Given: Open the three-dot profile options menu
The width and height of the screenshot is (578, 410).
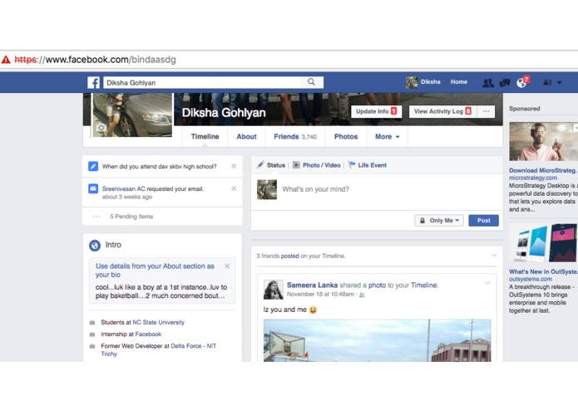Looking at the screenshot, I should [x=487, y=111].
